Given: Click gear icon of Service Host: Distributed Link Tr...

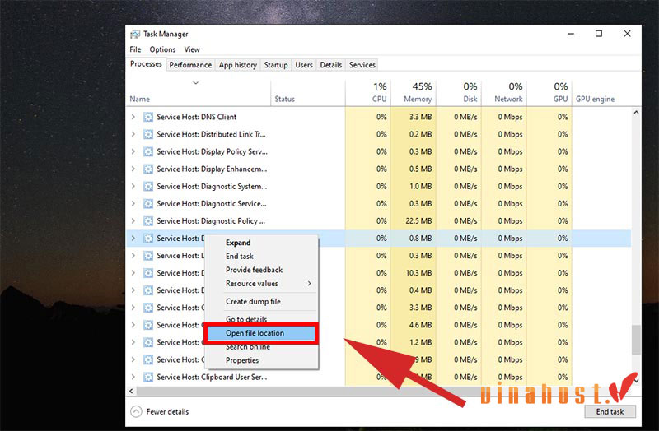Looking at the screenshot, I should click(x=148, y=134).
